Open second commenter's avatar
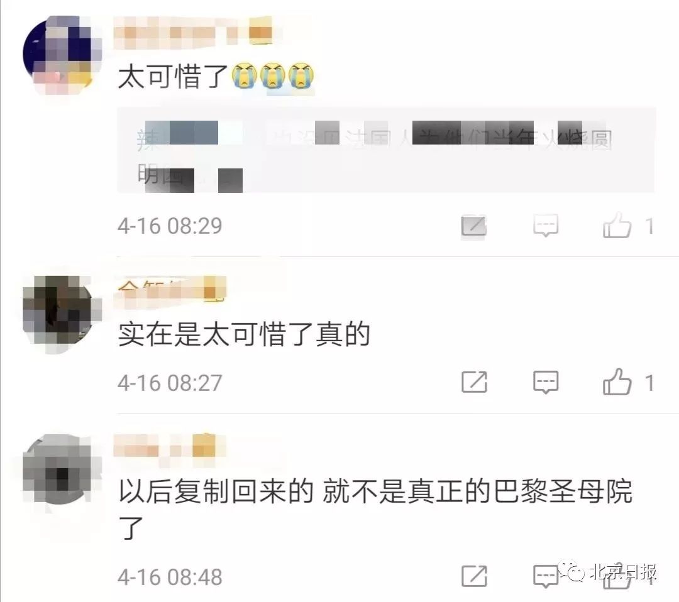This screenshot has width=679, height=602. tap(61, 314)
